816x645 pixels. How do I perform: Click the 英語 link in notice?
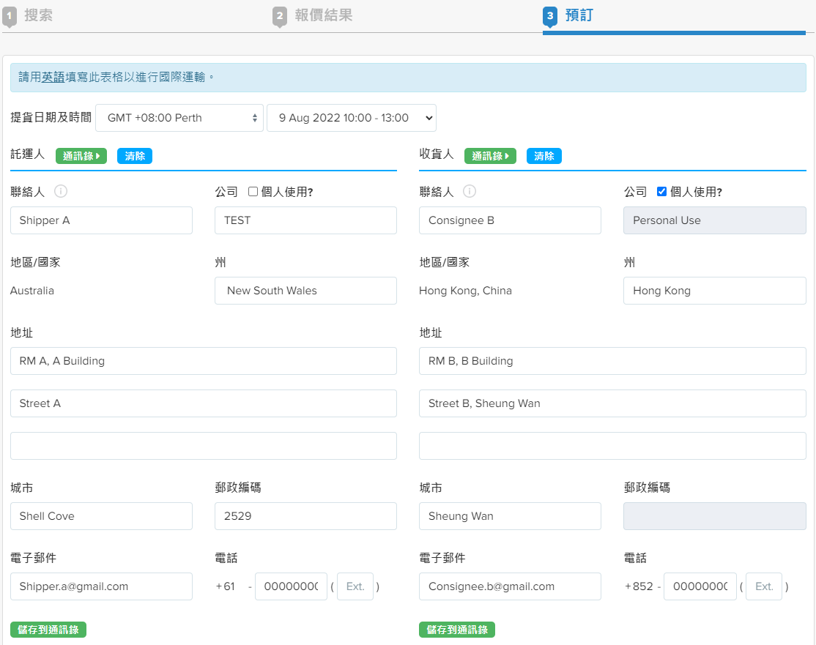pyautogui.click(x=53, y=77)
